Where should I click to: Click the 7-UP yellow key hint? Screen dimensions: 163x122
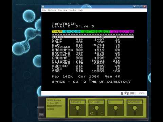[x=57, y=32]
